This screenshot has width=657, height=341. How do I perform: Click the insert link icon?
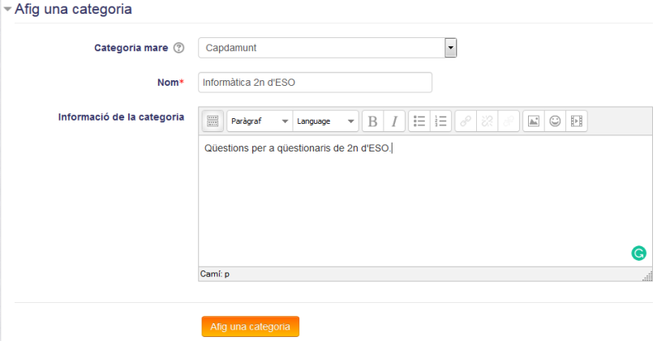click(466, 121)
